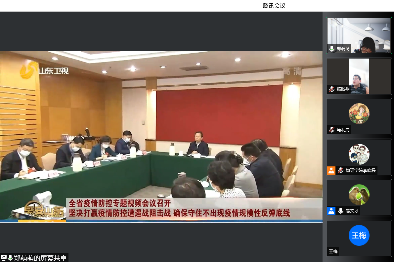Click 王梅's blue circle avatar

[x=359, y=236]
